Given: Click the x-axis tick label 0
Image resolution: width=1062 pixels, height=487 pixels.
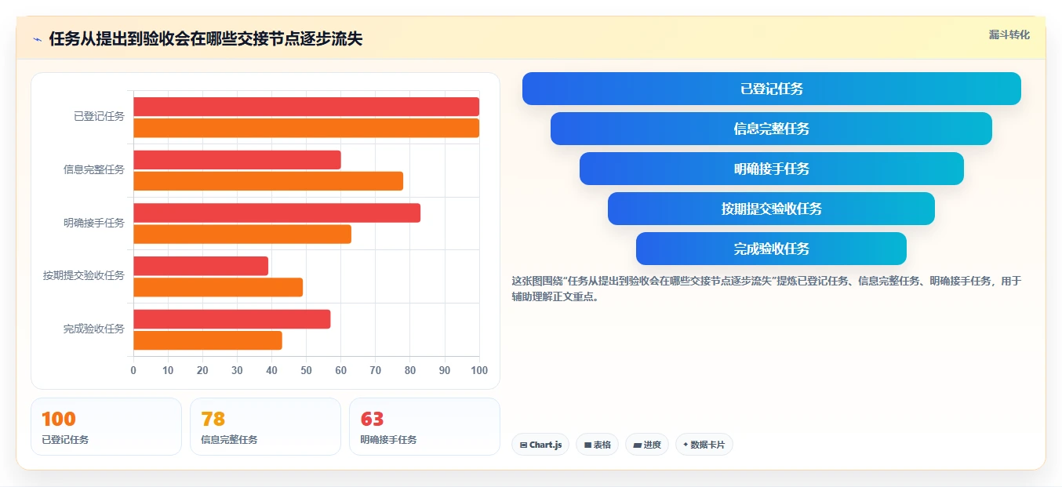Looking at the screenshot, I should tap(133, 370).
